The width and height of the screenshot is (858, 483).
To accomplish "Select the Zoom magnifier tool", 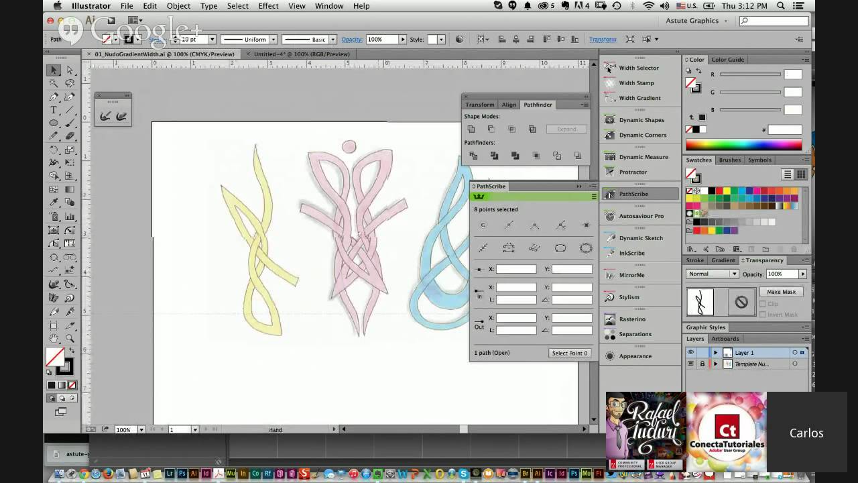I will [70, 338].
